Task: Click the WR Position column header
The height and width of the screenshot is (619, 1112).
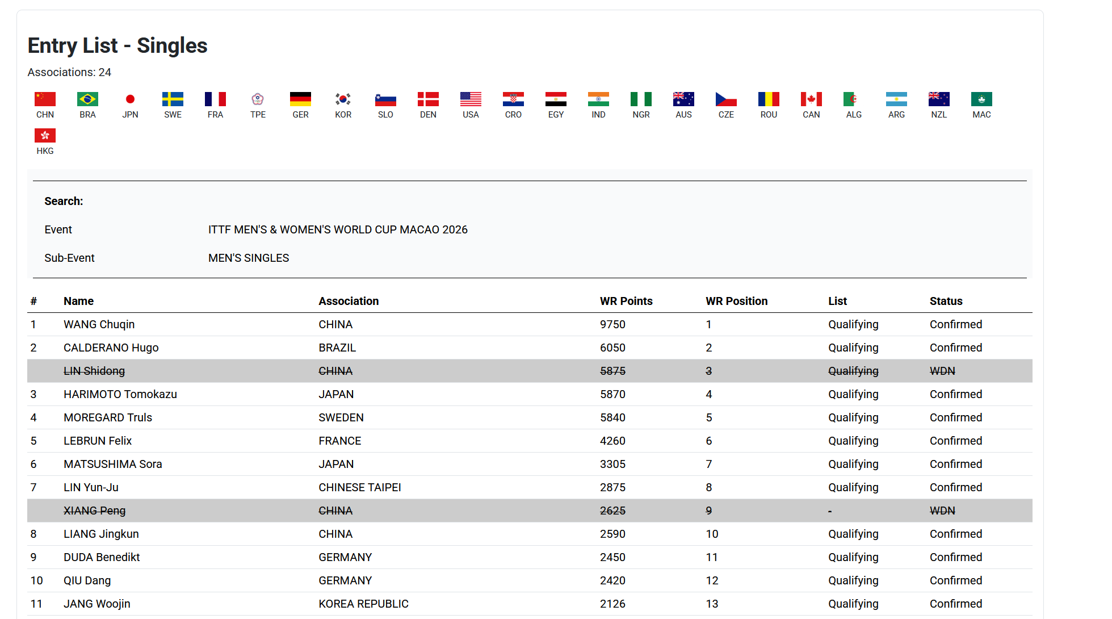Action: (736, 301)
